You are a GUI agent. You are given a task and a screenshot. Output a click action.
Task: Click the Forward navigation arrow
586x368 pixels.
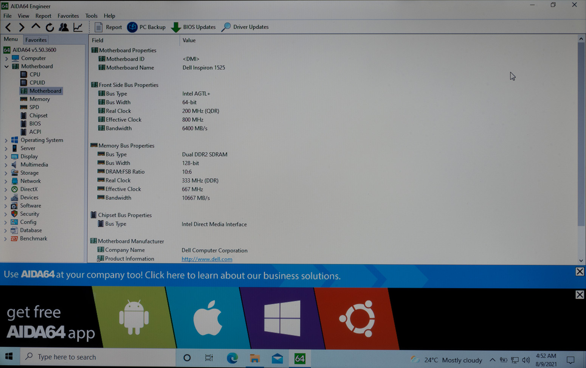(22, 27)
